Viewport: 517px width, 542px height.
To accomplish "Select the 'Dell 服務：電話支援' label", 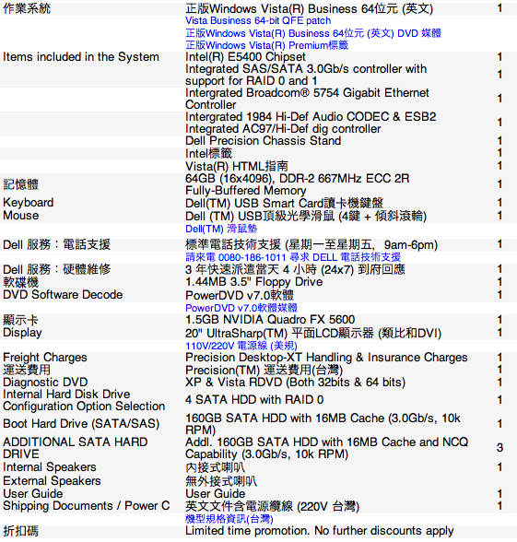I will [57, 245].
